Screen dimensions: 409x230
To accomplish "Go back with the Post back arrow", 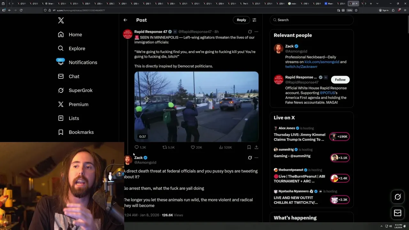I will click(125, 20).
